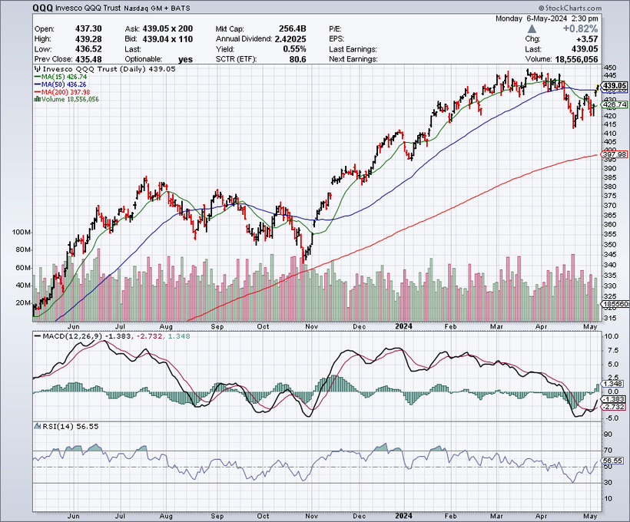
Task: Click the MACD signal value -2.732 in the label
Action: pyautogui.click(x=150, y=336)
